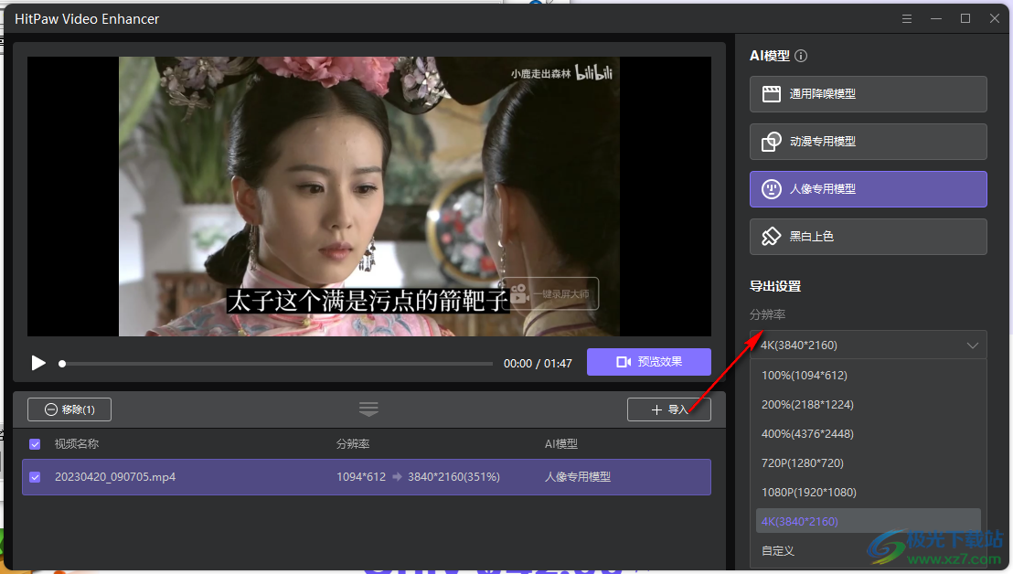Click the overlapping shapes icon of 动漫专用模型
This screenshot has width=1013, height=574.
click(772, 142)
